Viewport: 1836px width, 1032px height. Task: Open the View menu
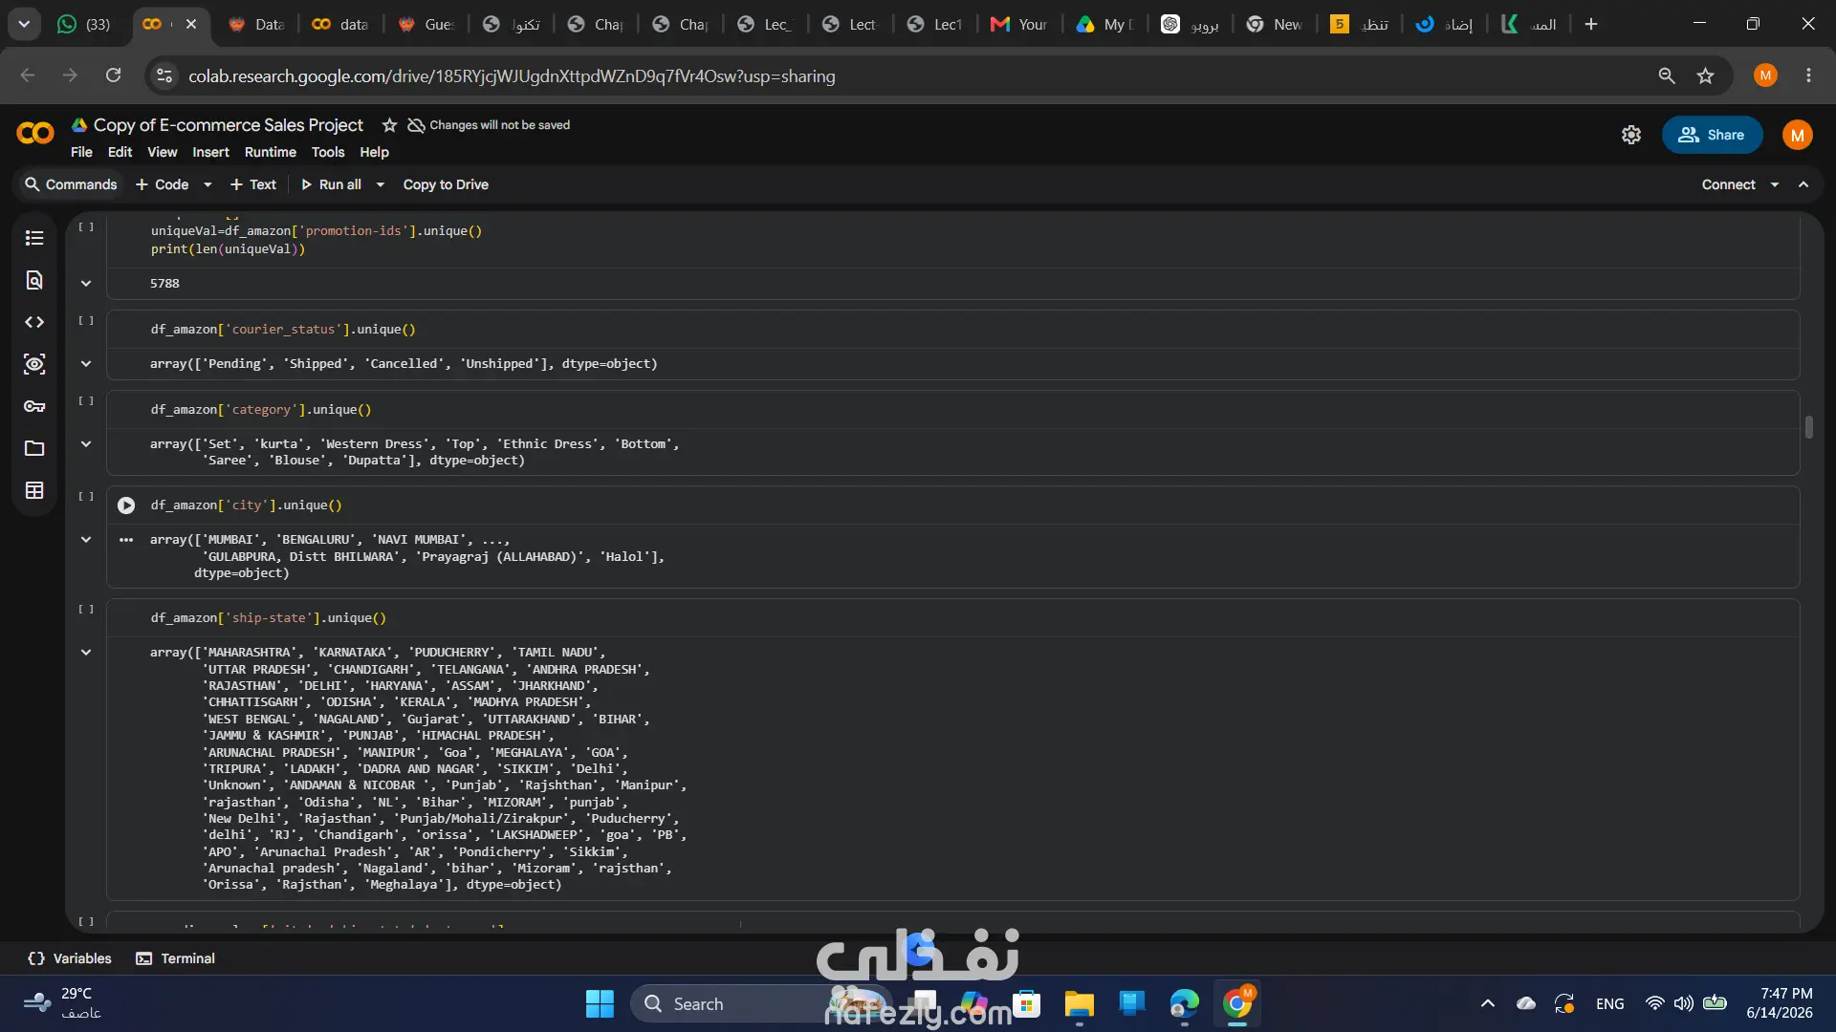[x=162, y=152]
